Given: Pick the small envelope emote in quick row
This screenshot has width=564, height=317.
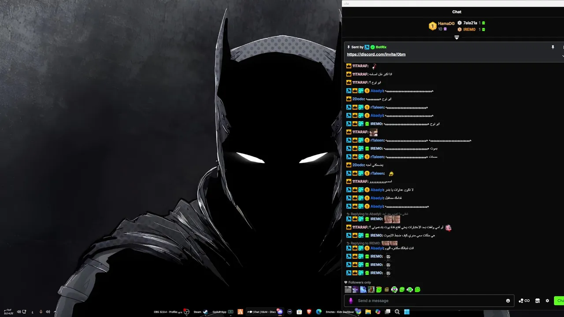Looking at the screenshot, I should coord(386,289).
